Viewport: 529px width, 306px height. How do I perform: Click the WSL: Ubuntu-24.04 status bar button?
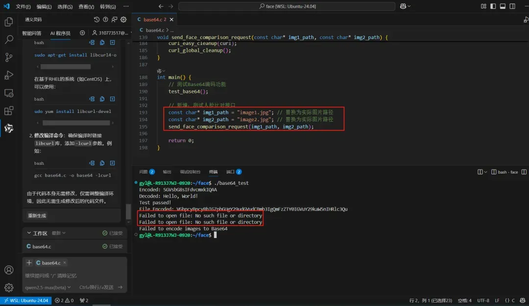click(x=25, y=301)
